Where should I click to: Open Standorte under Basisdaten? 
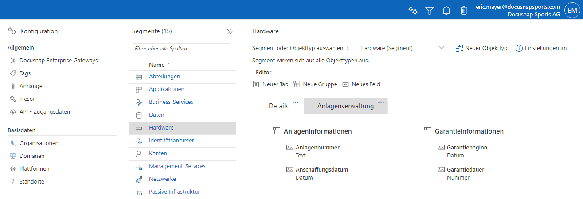(x=32, y=182)
